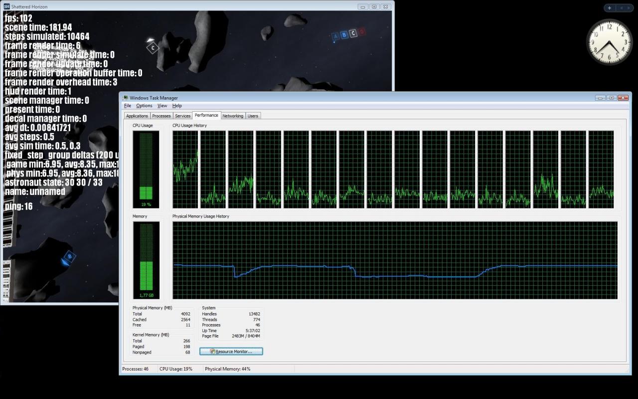Click the 'Physical Memory Usage History' heading
Screen dimensions: 638x399
click(x=201, y=216)
